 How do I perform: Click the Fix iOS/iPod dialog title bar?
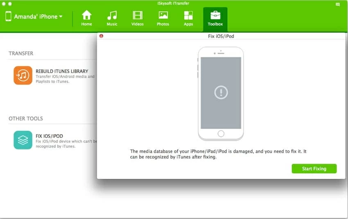[x=221, y=36]
